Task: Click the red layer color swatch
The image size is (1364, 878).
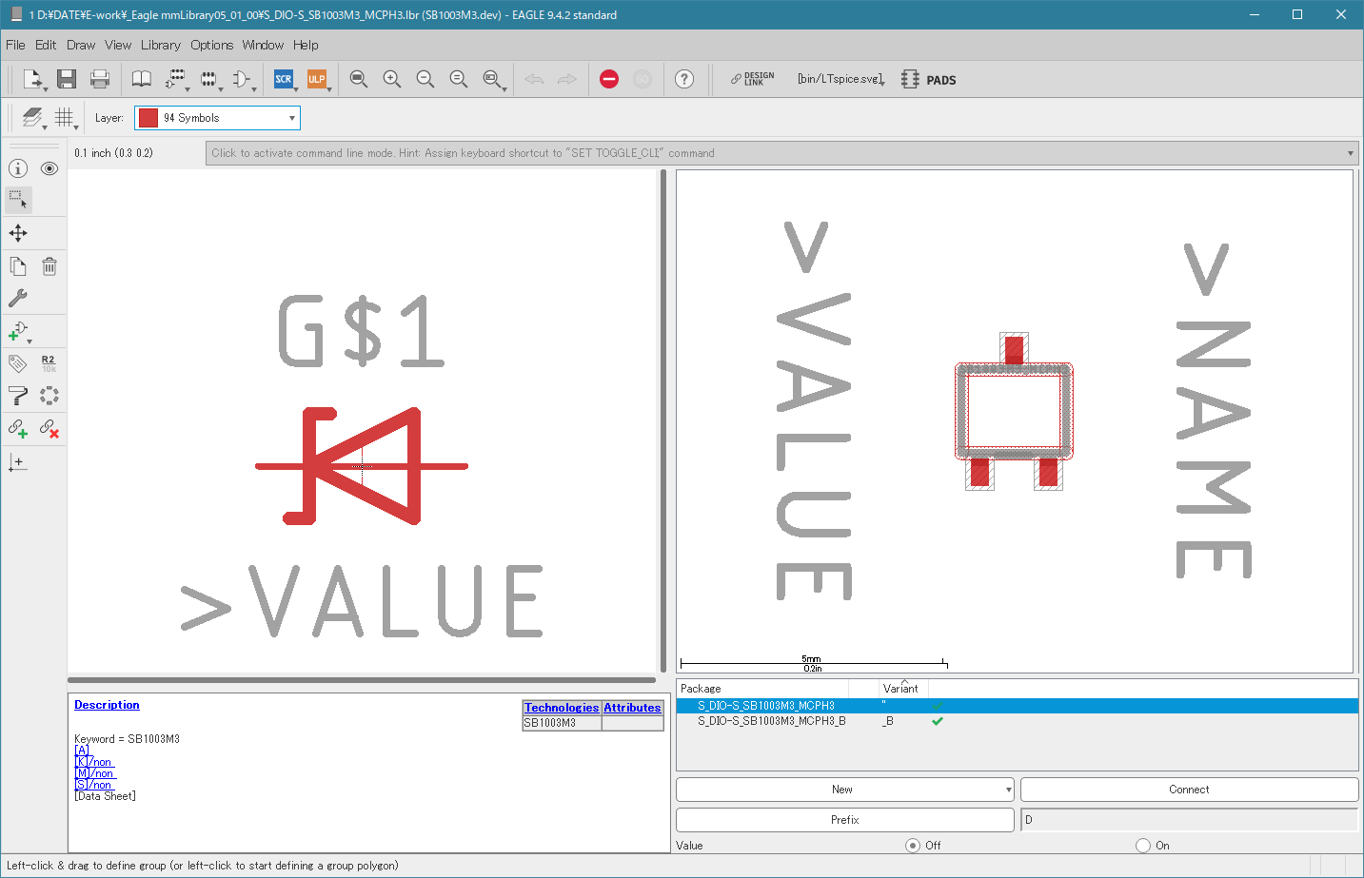Action: [x=148, y=118]
